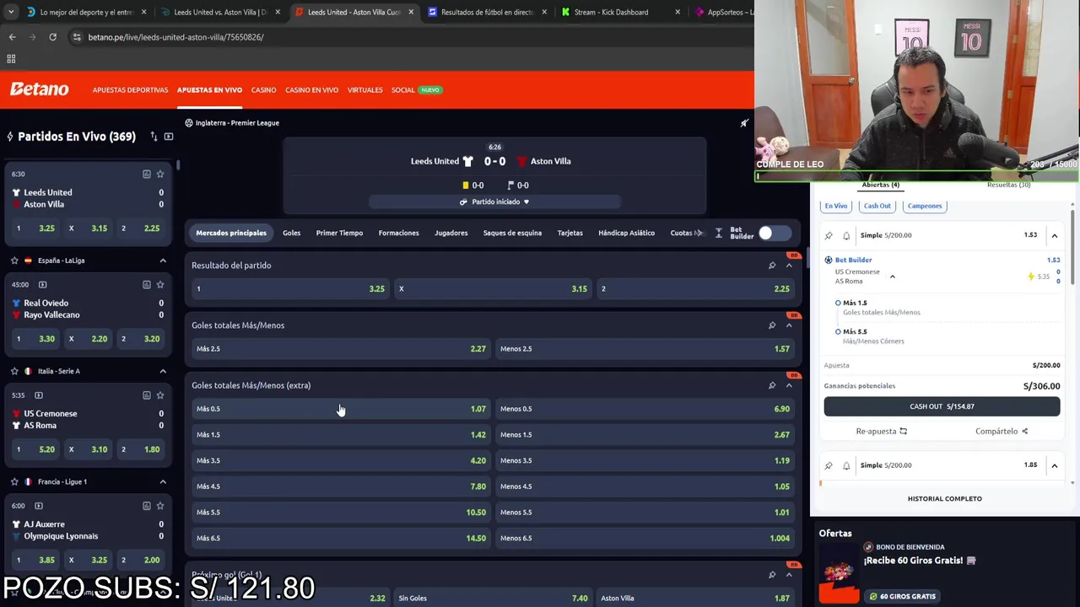Favorite the AJ Auxerre vs Olympique Lyonnais star
The height and width of the screenshot is (607, 1080).
[x=160, y=505]
